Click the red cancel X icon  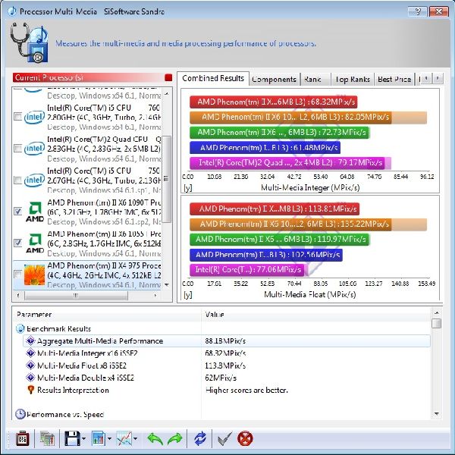245,438
